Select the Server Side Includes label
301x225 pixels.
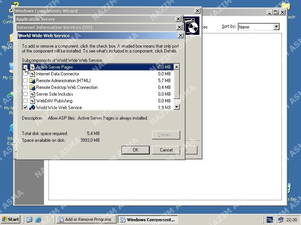pyautogui.click(x=55, y=94)
